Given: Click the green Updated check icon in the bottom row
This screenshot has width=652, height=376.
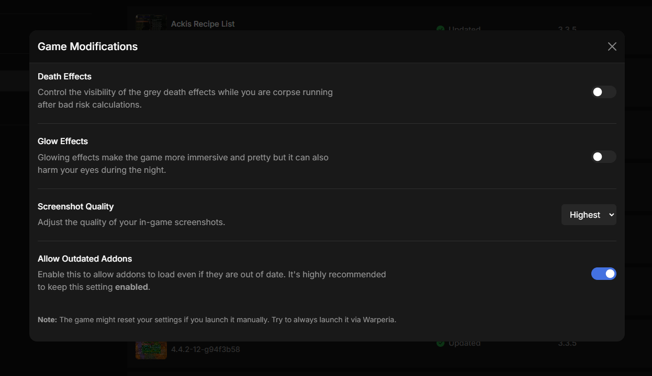Looking at the screenshot, I should (x=441, y=343).
